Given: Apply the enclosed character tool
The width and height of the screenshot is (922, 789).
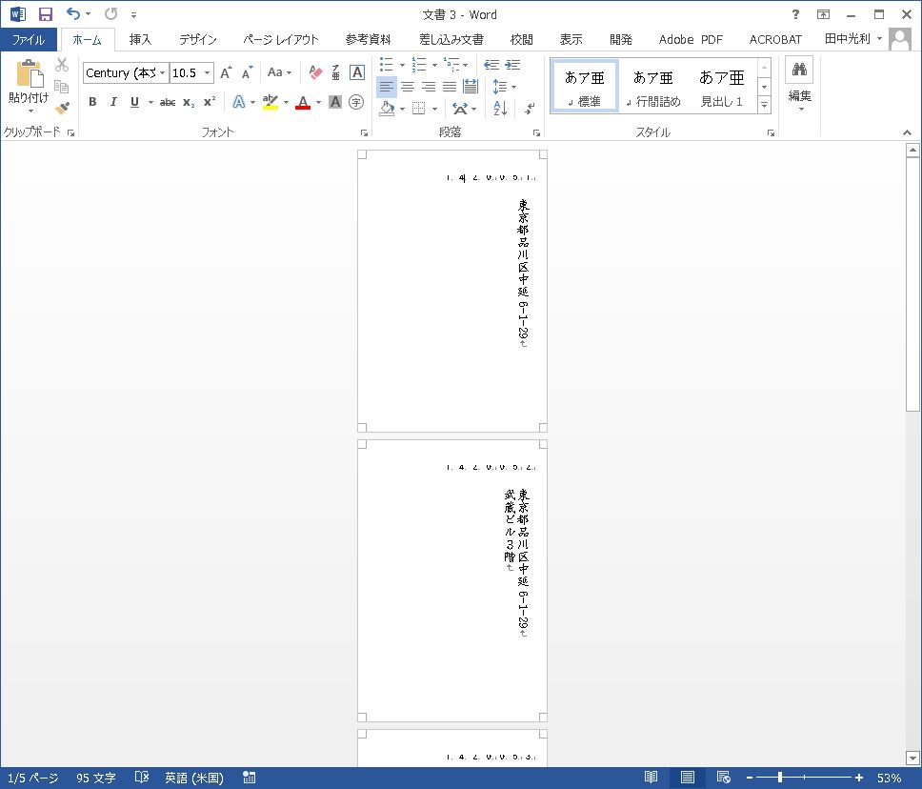Looking at the screenshot, I should click(356, 102).
